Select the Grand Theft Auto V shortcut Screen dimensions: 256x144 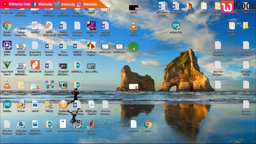pyautogui.click(x=7, y=65)
